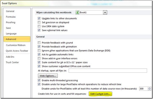
Task: Select the Formulas category
Action: tap(11, 17)
